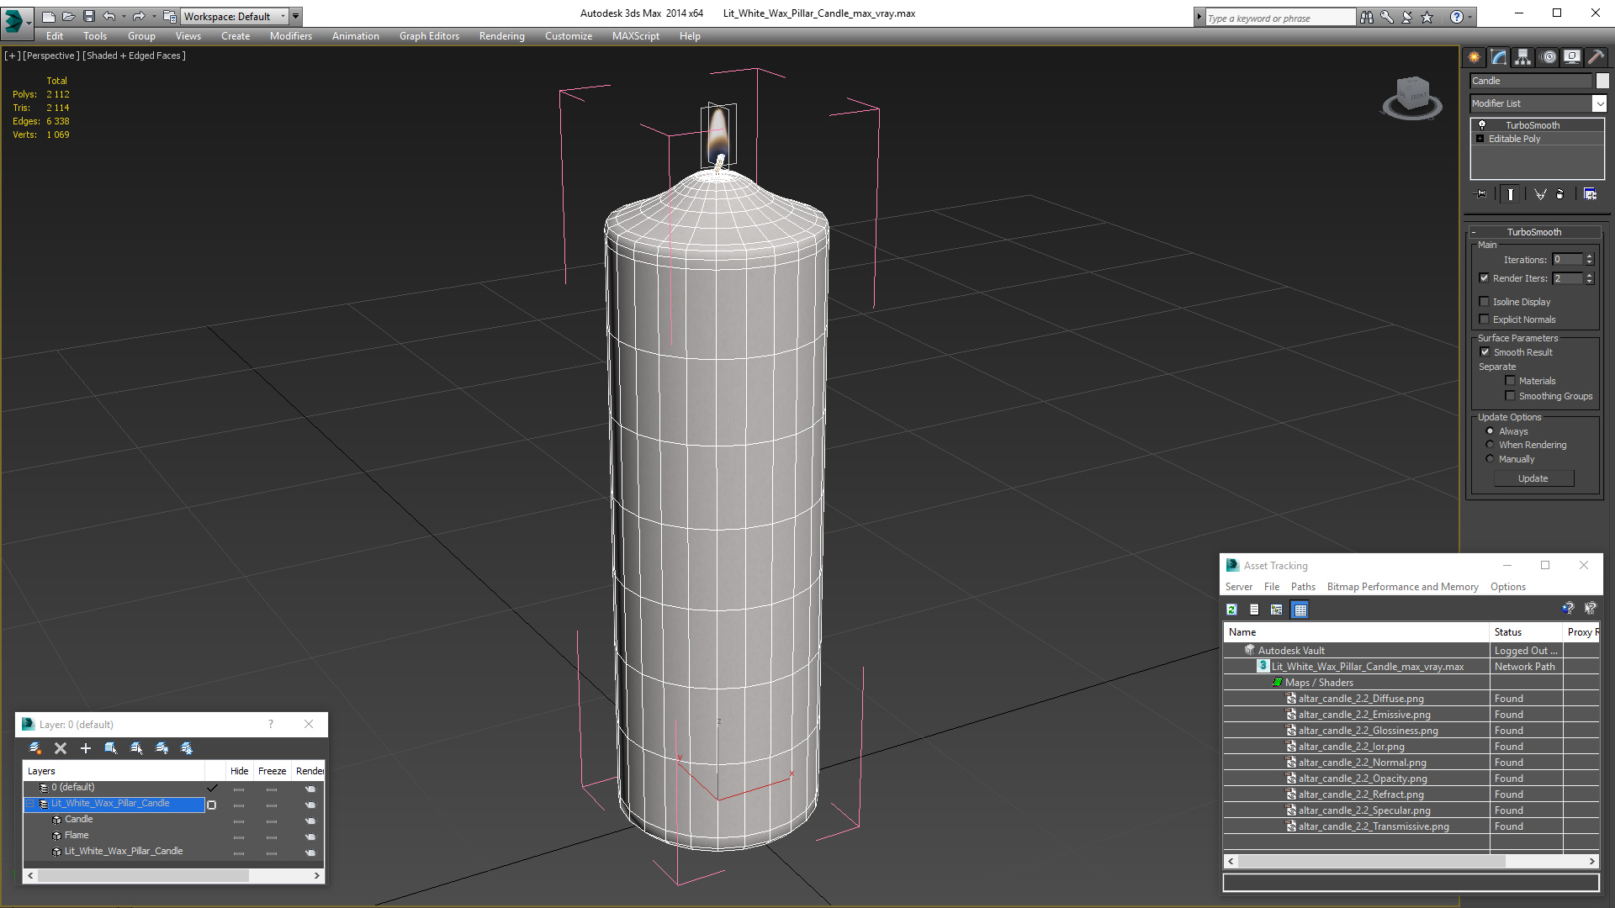Click the New Scene icon in the quick access toolbar
1615x908 pixels.
click(x=49, y=16)
